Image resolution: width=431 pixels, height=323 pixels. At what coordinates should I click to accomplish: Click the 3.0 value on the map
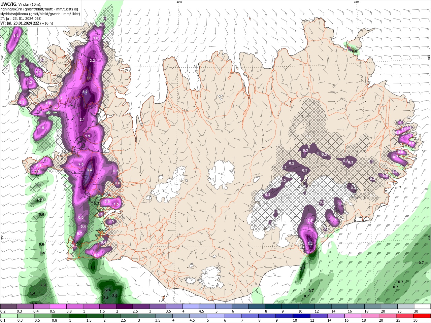click(x=89, y=78)
